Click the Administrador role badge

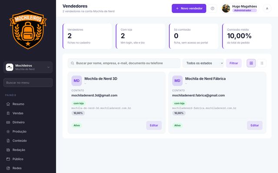point(245,10)
